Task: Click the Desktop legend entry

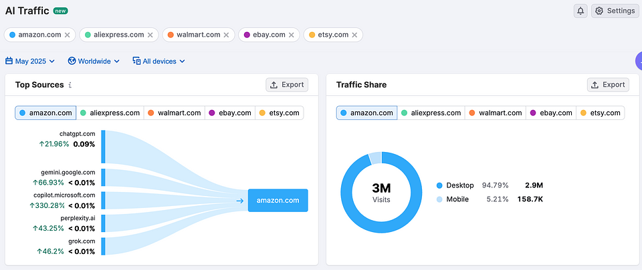Action: coord(455,185)
